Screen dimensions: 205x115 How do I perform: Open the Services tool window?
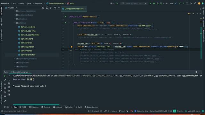57,107
